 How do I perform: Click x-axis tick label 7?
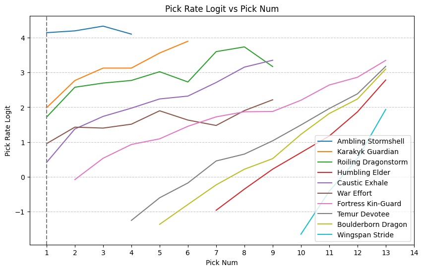[216, 253]
